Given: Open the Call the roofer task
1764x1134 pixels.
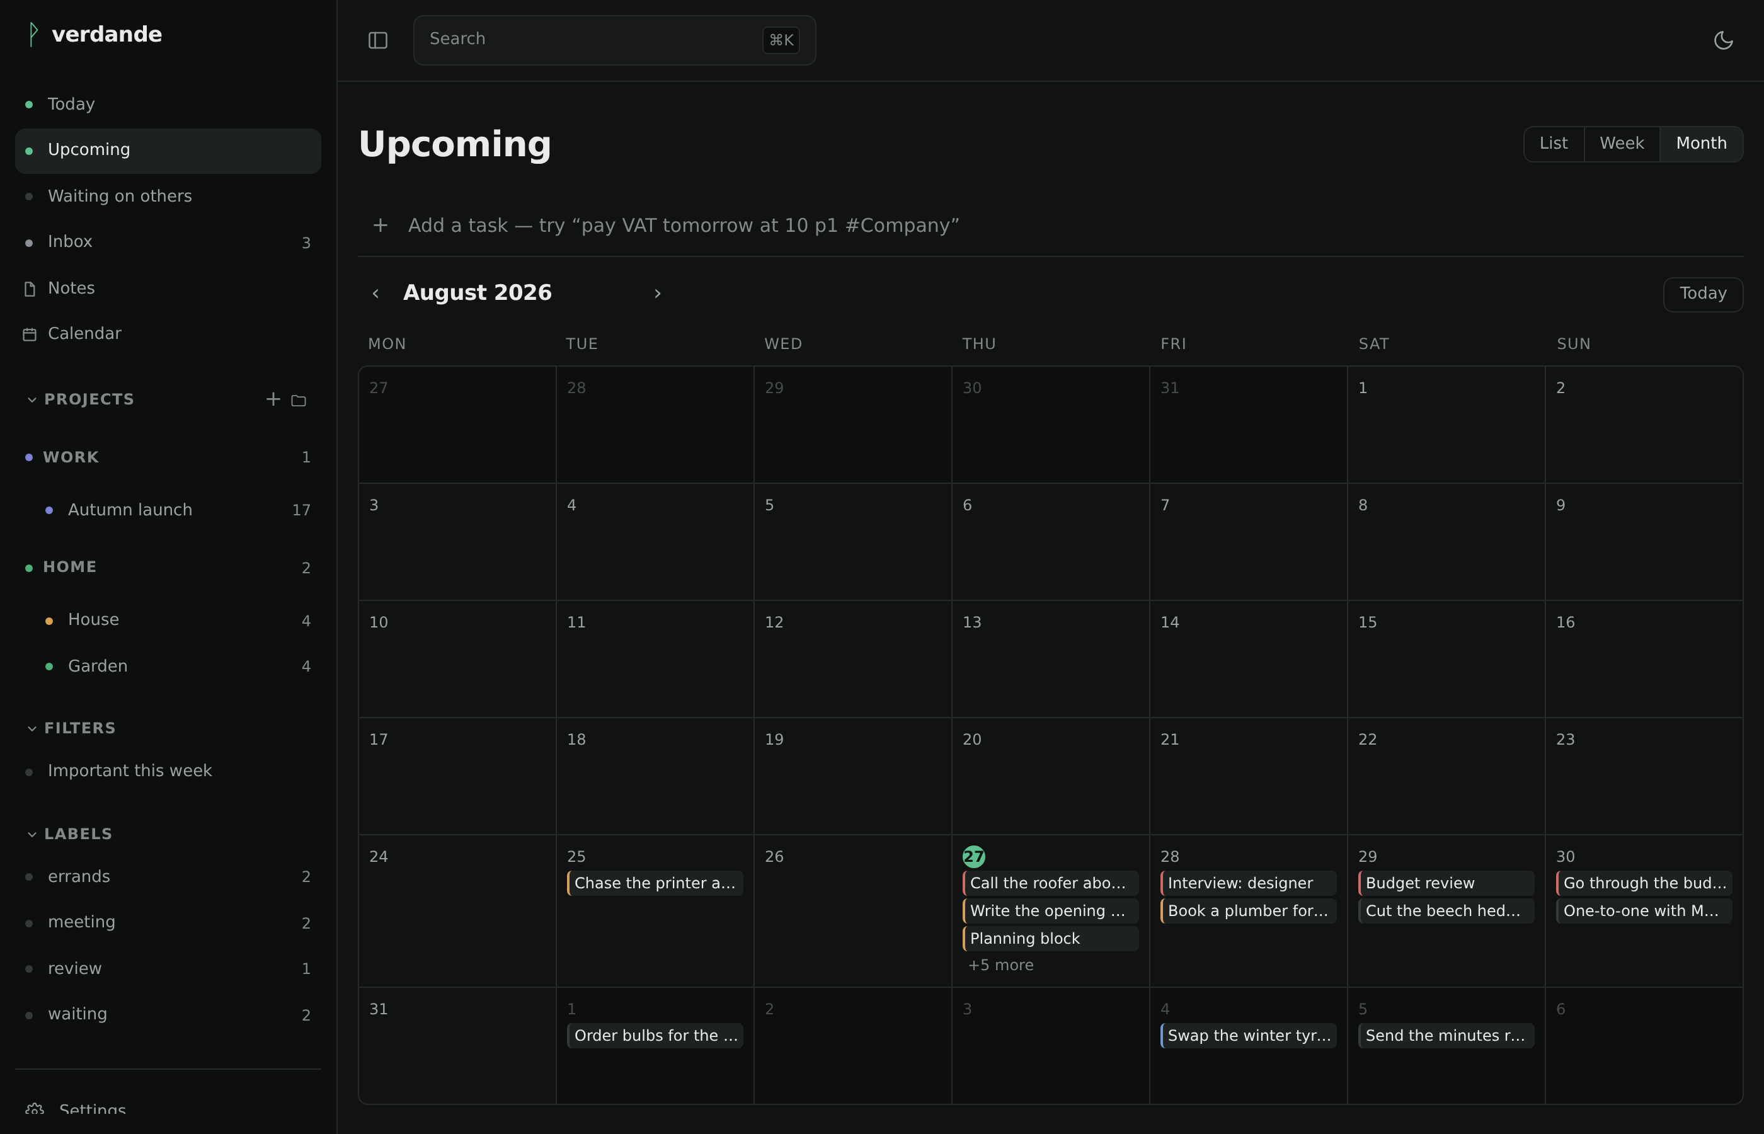Looking at the screenshot, I should tap(1051, 883).
